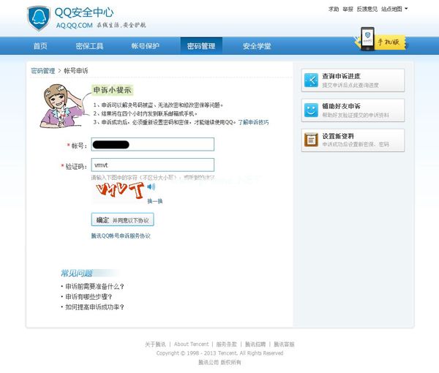
Task: Click 换一换 to refresh the captcha
Action: [154, 201]
